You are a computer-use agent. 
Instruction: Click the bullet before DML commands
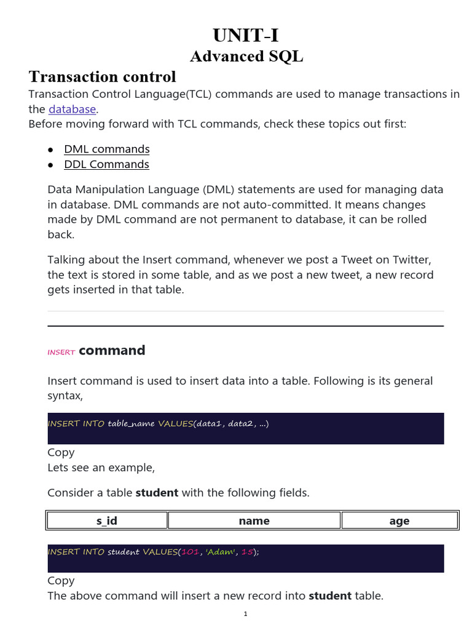tap(50, 150)
